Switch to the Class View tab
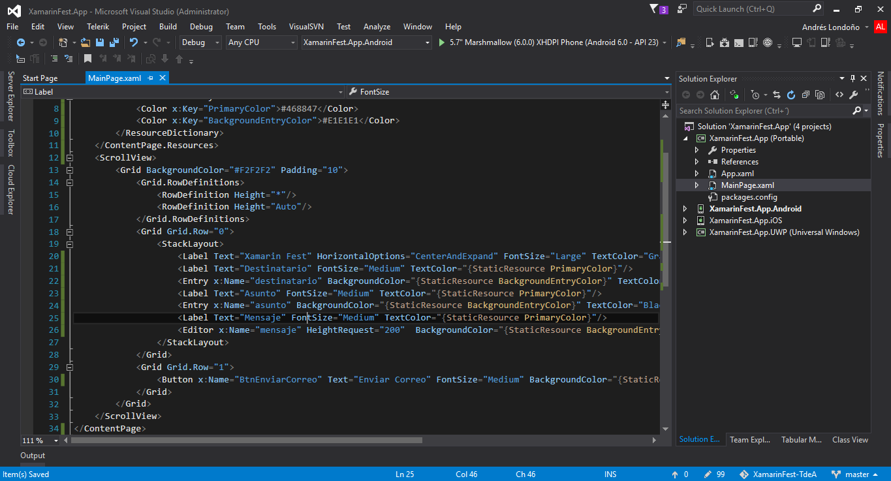Viewport: 891px width, 481px height. 850,440
